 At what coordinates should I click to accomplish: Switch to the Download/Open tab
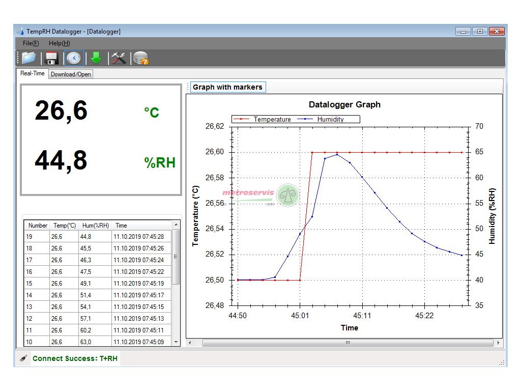[x=71, y=74]
